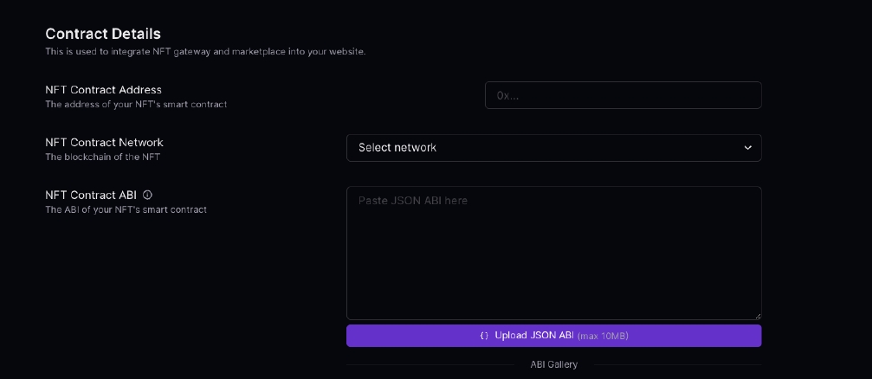Screen dimensions: 872x379
Task: Click the info icon beside NFT Contract ABI
Action: [147, 196]
